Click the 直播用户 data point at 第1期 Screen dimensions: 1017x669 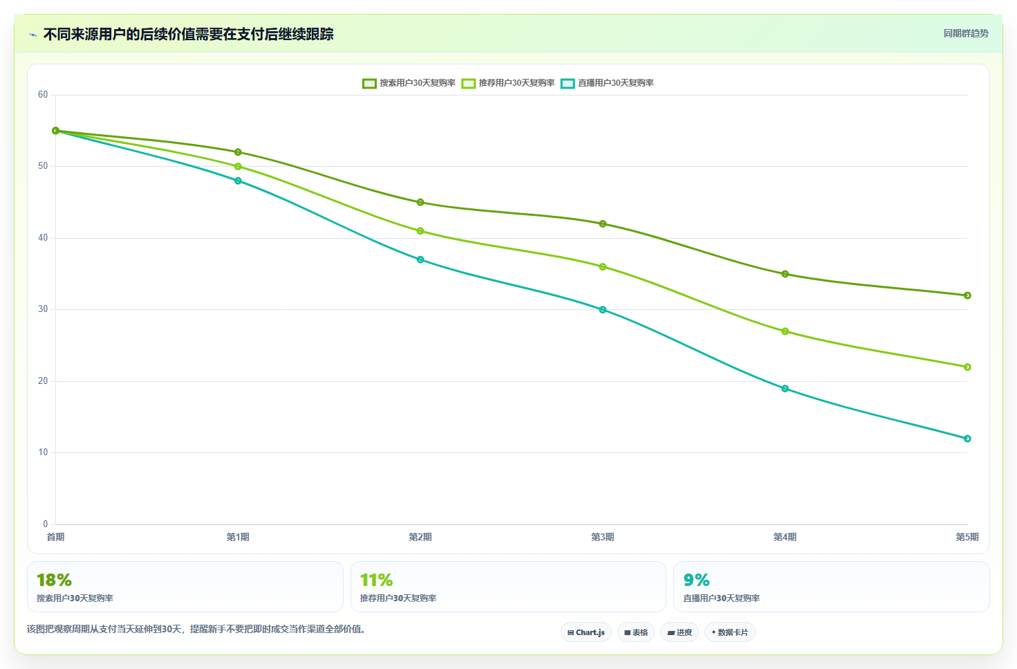[238, 181]
